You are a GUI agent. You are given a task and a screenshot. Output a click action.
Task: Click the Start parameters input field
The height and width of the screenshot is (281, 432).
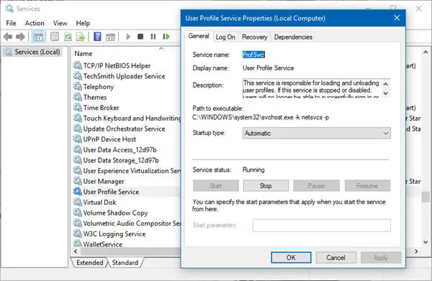[x=322, y=226]
